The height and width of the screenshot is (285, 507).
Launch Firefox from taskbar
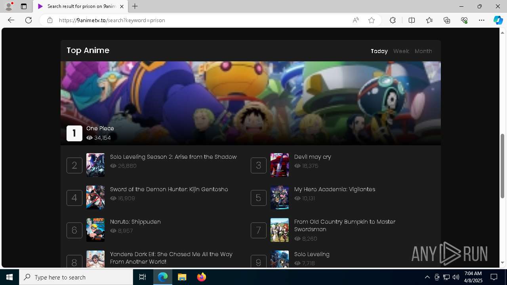click(x=202, y=277)
